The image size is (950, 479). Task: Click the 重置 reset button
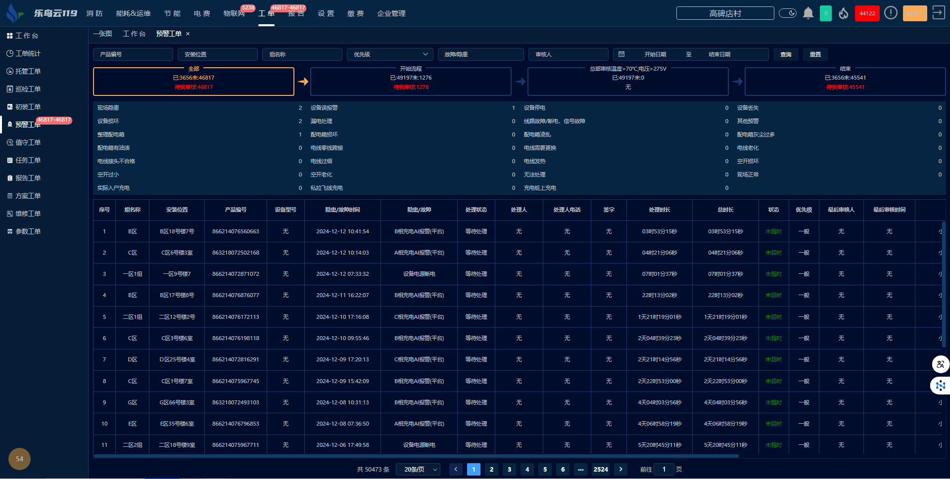(x=815, y=54)
